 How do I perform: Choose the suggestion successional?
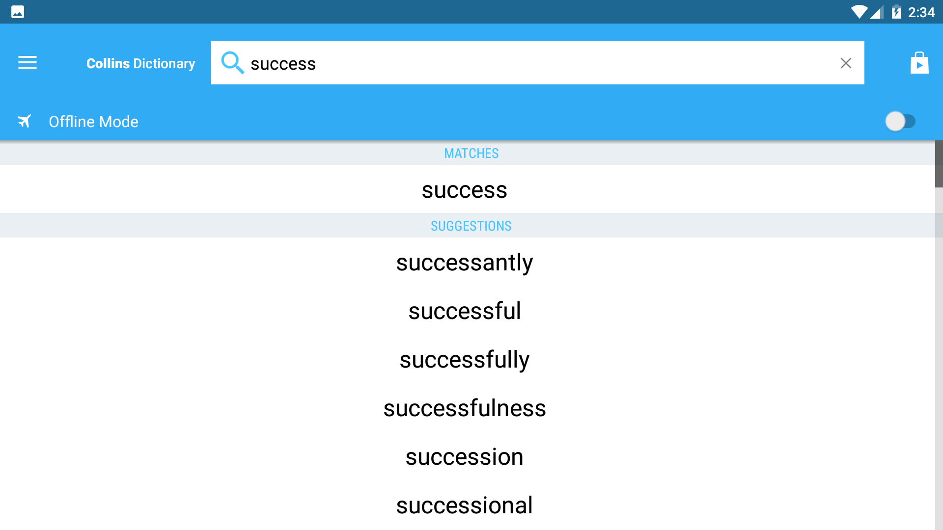468,505
